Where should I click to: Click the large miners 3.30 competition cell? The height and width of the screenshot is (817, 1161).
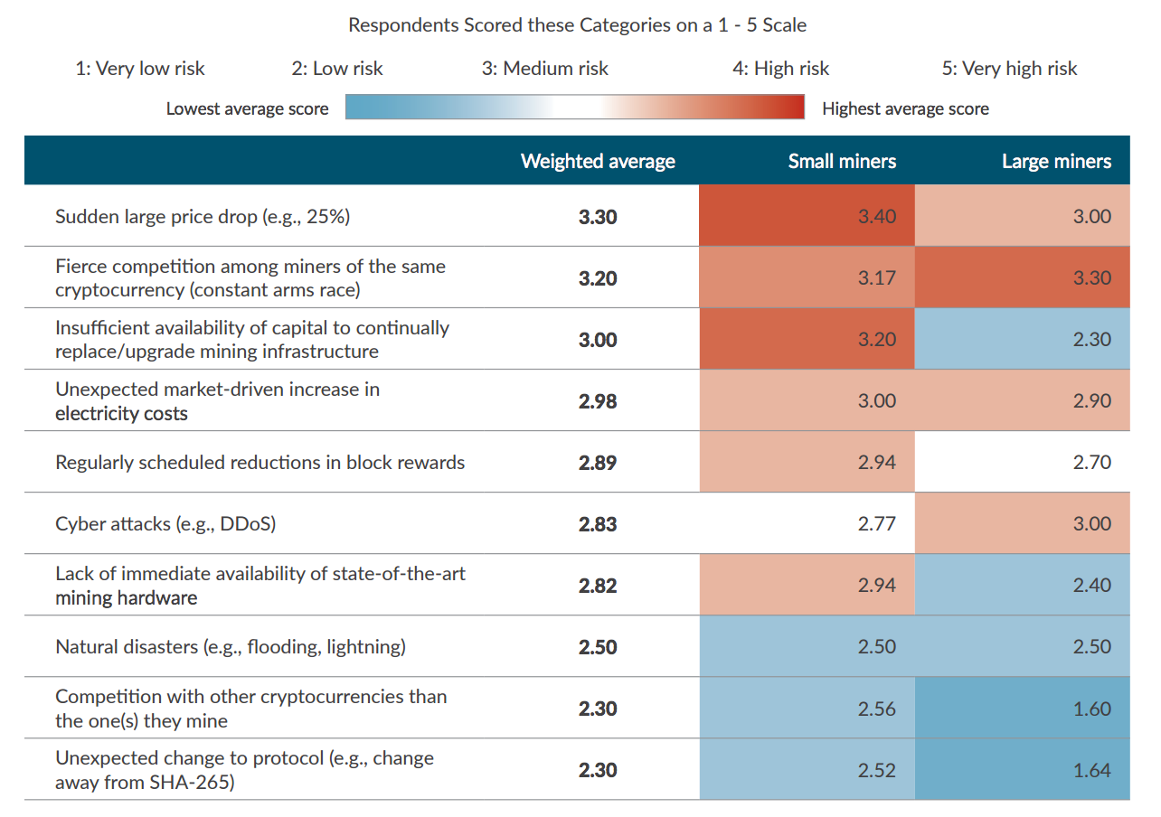pyautogui.click(x=1022, y=278)
